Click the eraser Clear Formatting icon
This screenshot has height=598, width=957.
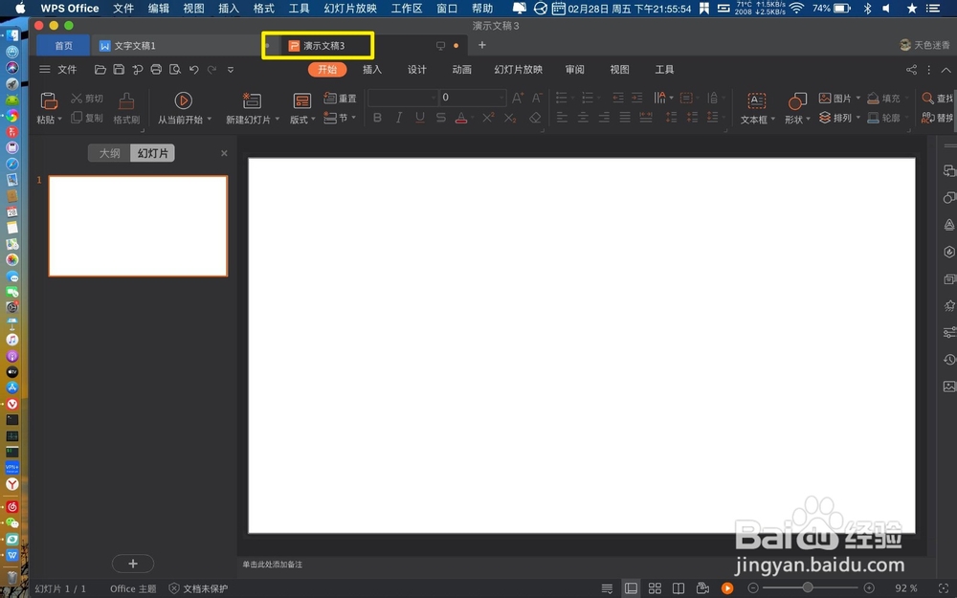pos(535,118)
